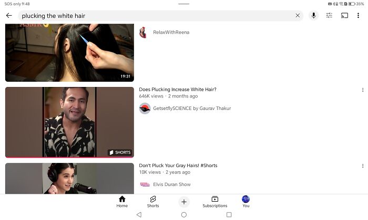Open the top-right more options menu

click(359, 16)
